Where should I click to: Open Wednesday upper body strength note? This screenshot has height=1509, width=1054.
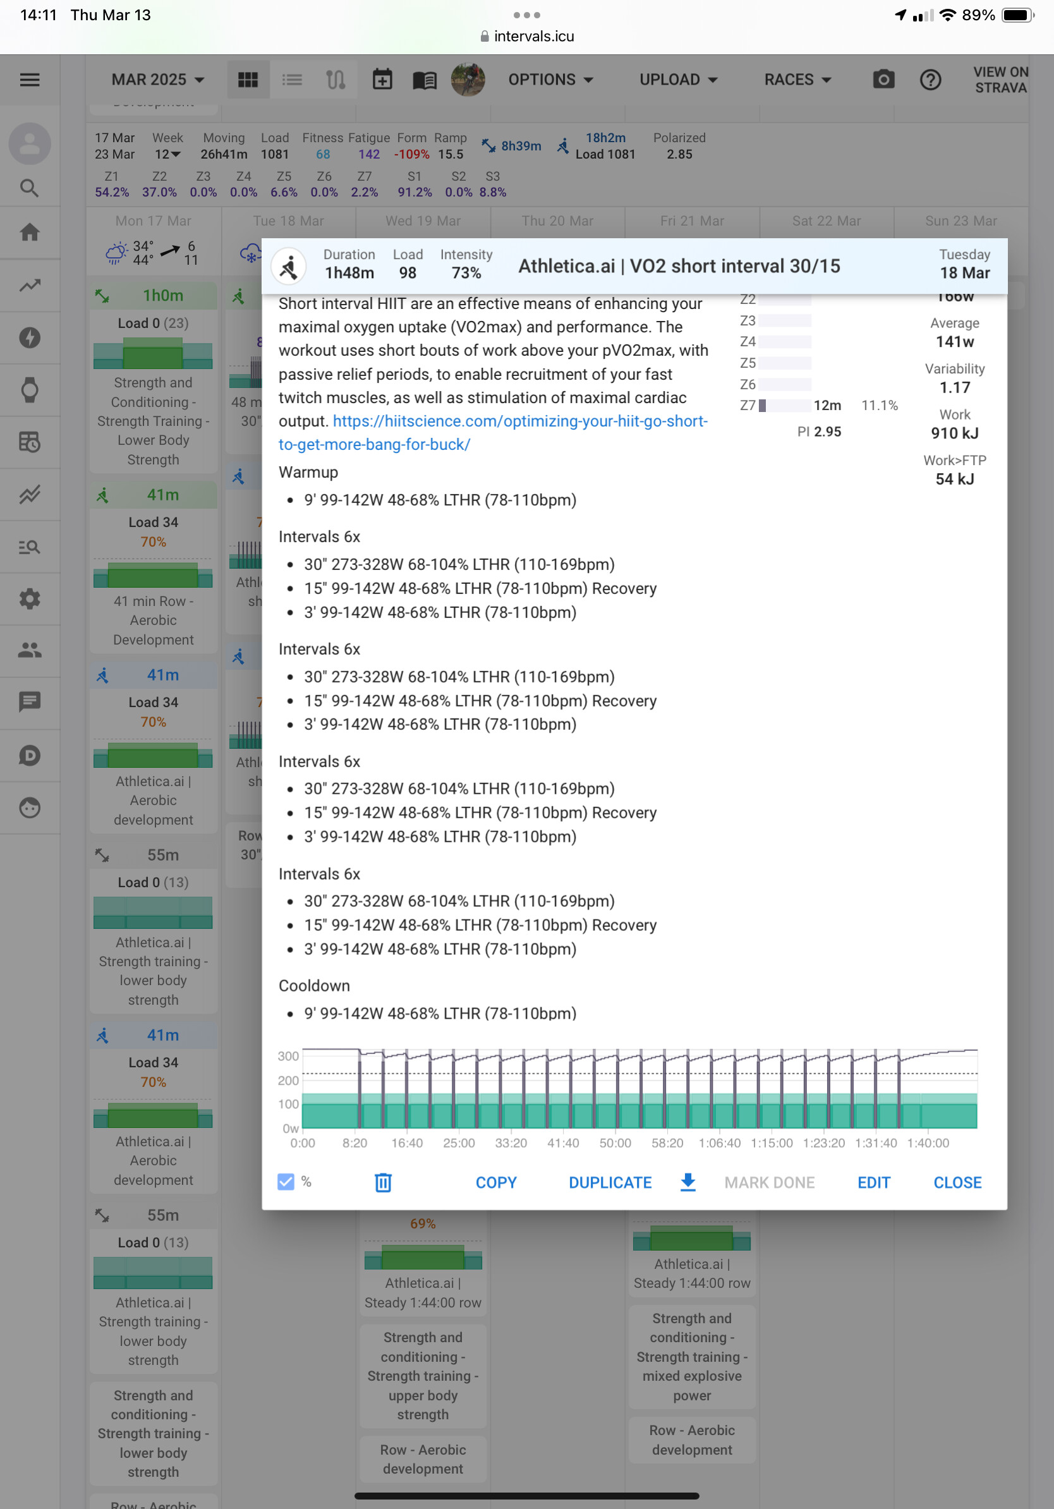tap(423, 1376)
